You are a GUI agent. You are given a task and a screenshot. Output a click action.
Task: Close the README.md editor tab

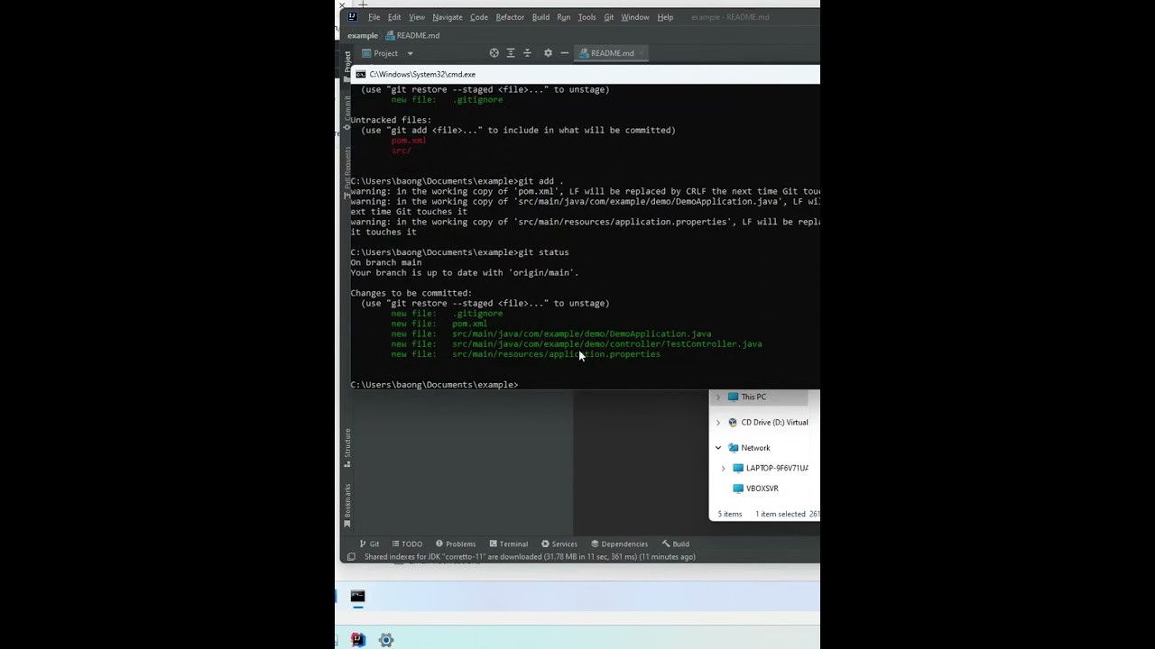click(x=642, y=53)
